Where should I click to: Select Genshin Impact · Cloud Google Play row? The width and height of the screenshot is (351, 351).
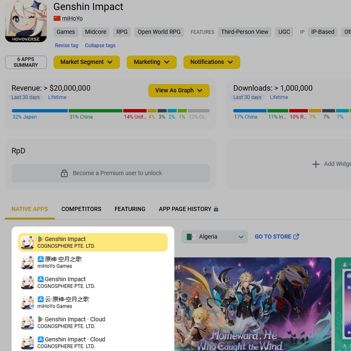coord(93,323)
